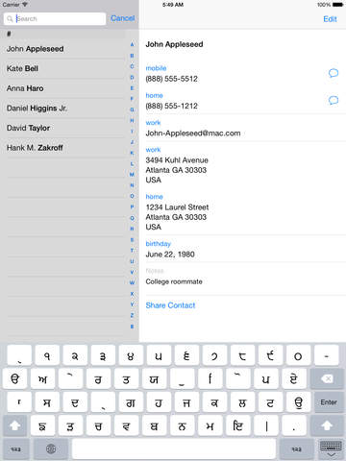The image size is (346, 461).
Task: Tap the ਗ letter key
Action: coord(131,402)
